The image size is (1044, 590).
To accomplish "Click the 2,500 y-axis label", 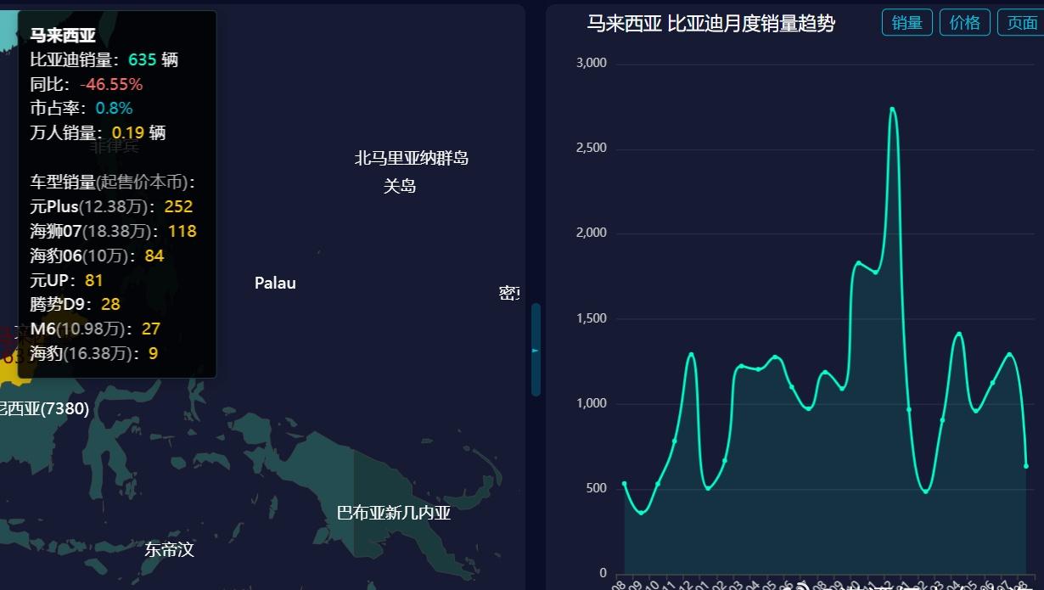I will click(591, 148).
